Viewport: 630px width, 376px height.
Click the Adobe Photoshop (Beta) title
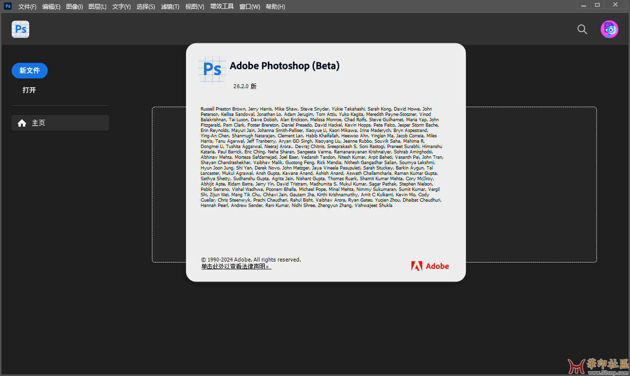coord(284,66)
